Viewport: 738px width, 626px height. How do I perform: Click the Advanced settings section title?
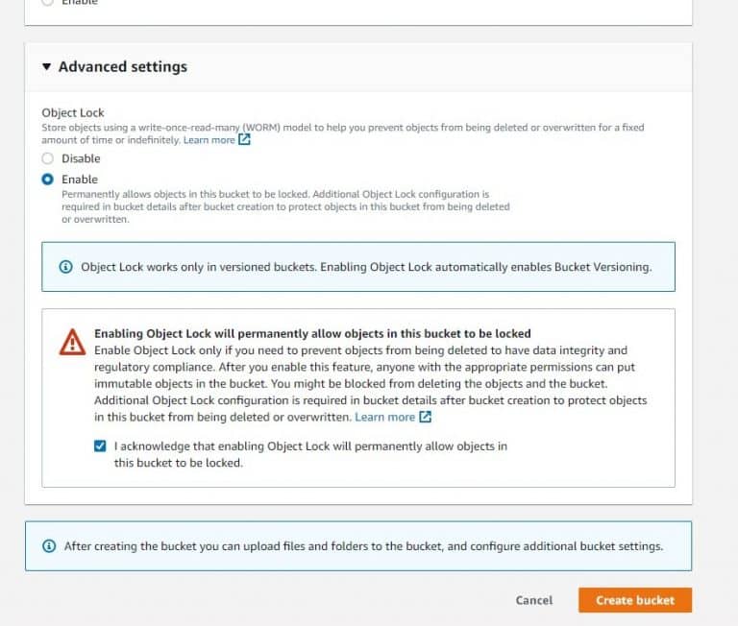[122, 67]
